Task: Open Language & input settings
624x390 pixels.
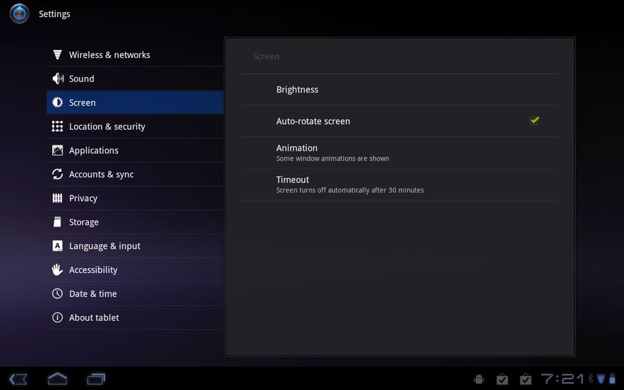Action: (129, 246)
